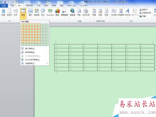Viewport: 156px width, 117px height.
Task: Choose Excel Spreadsheet (Excel 电子表格) entry
Action: click(35, 60)
